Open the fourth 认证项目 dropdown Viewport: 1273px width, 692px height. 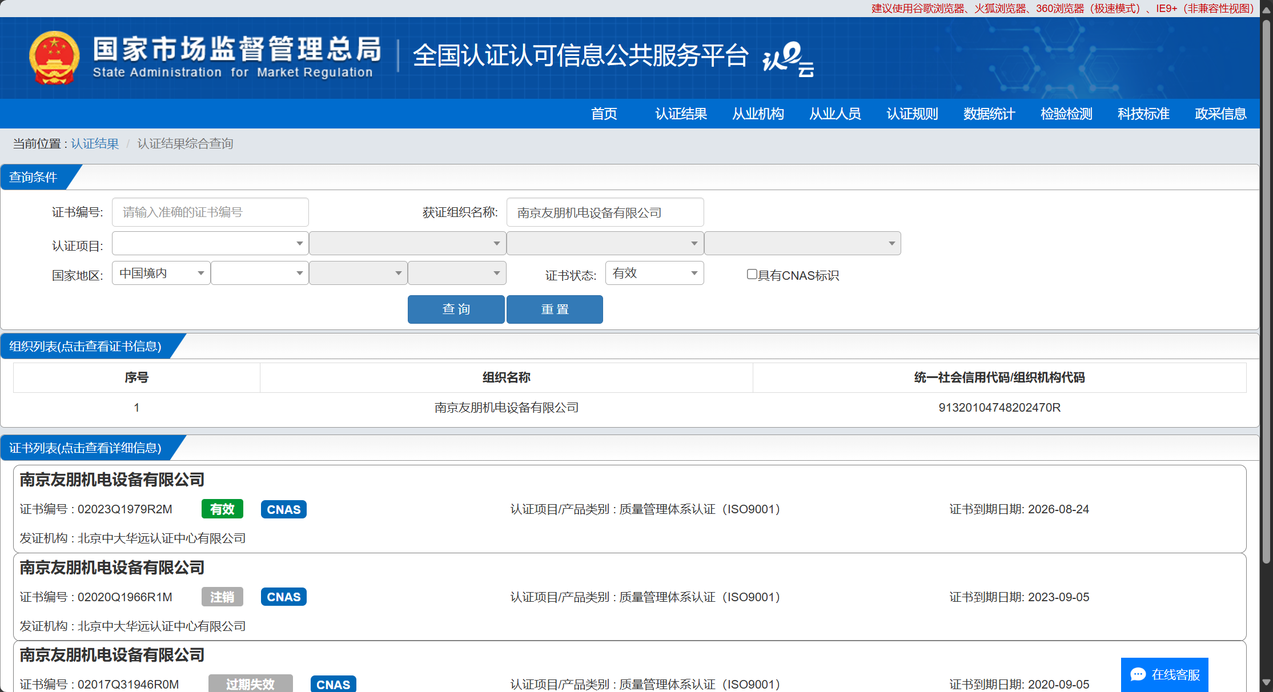(803, 243)
